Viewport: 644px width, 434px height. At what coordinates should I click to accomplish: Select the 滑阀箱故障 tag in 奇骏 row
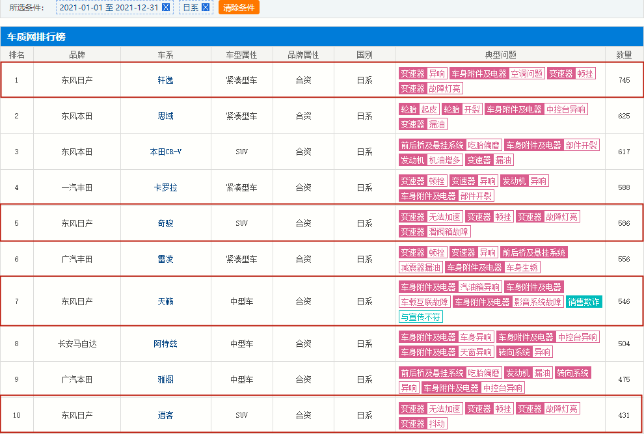point(448,232)
